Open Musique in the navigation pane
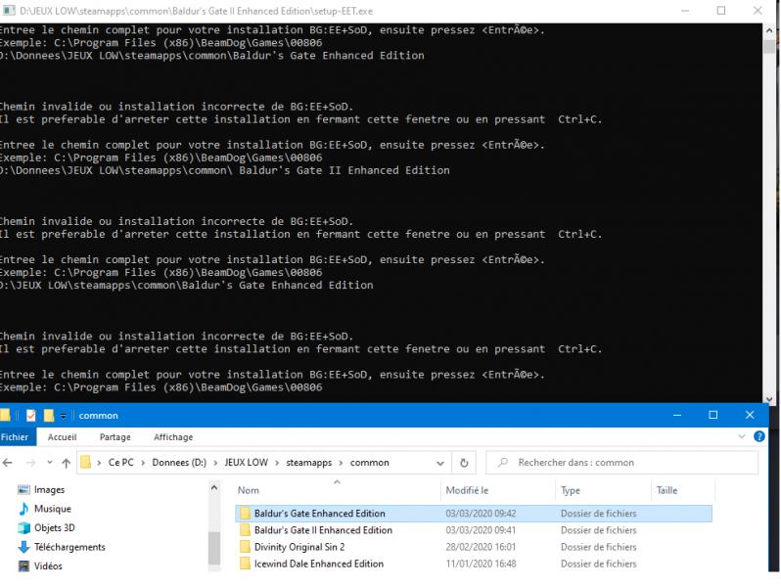The image size is (781, 587). coord(44,509)
